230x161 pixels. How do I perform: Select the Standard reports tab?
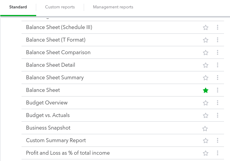pos(18,7)
